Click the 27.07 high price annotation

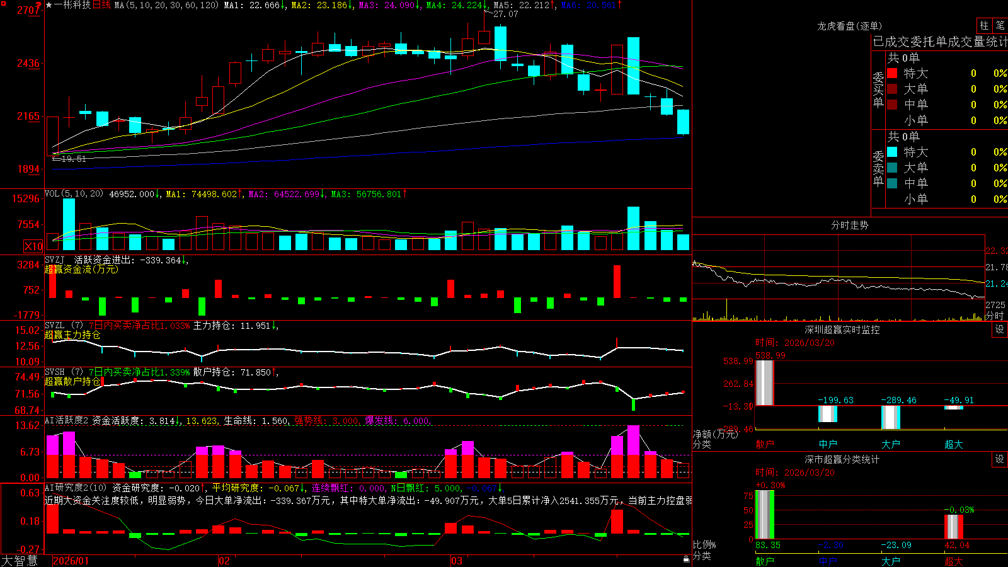tap(505, 14)
